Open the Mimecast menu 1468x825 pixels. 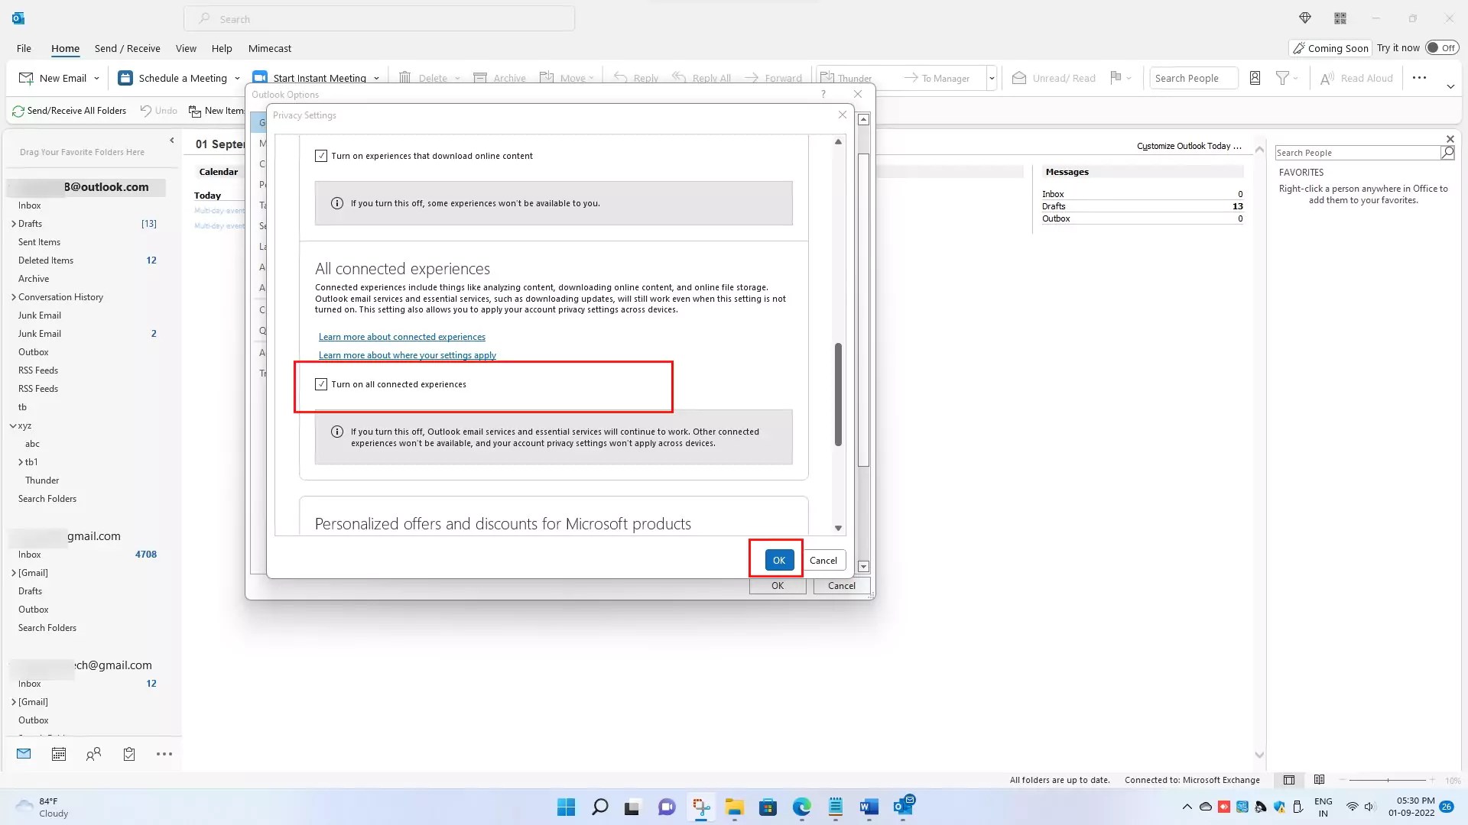pyautogui.click(x=269, y=48)
